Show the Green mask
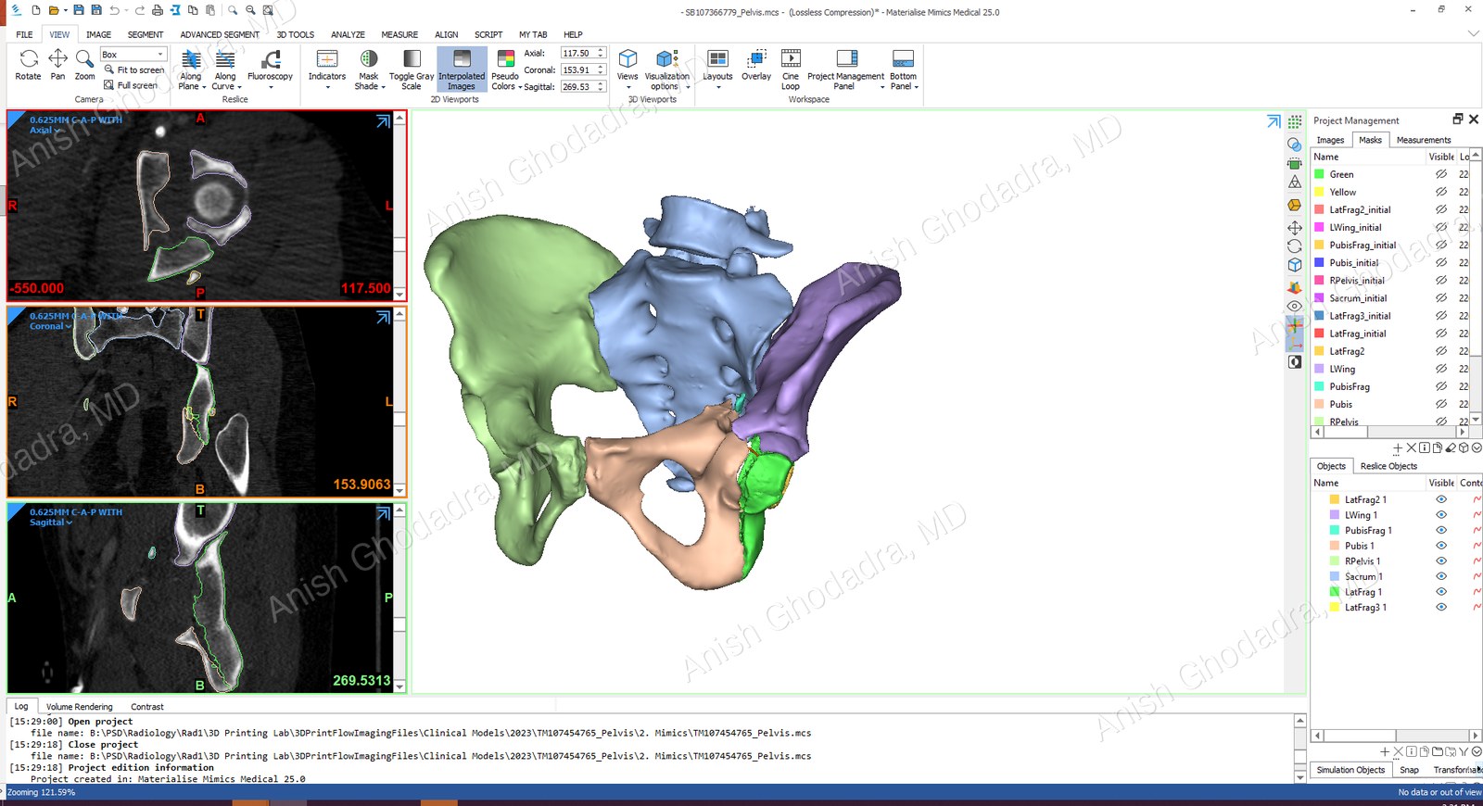Screen dimensions: 1483x806 1441,174
